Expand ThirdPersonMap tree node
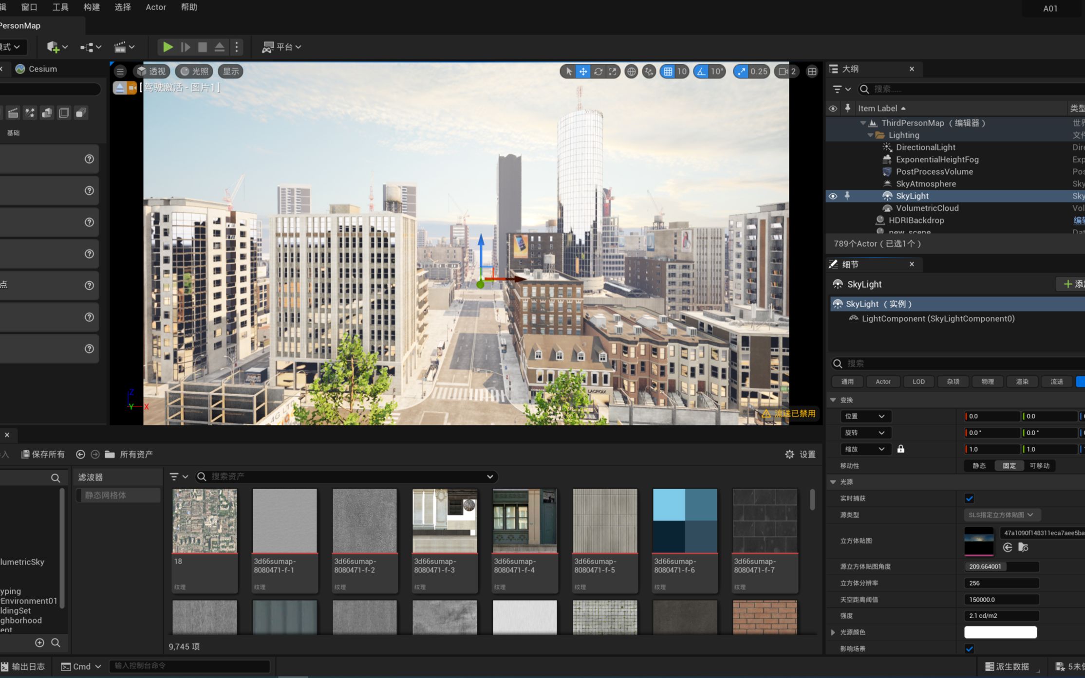Viewport: 1085px width, 678px height. pos(860,123)
